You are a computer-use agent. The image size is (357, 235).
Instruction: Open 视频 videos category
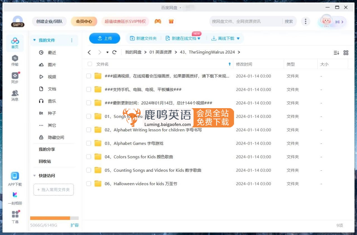(x=48, y=77)
